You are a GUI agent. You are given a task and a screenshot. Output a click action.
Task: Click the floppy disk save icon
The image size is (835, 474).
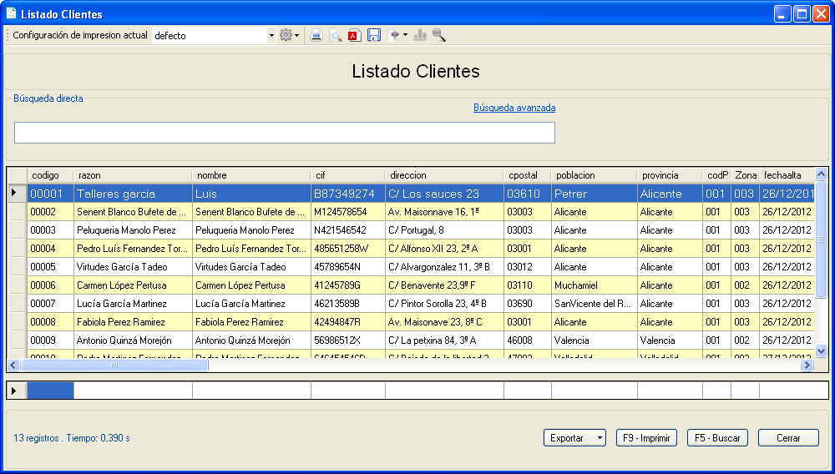pyautogui.click(x=374, y=35)
